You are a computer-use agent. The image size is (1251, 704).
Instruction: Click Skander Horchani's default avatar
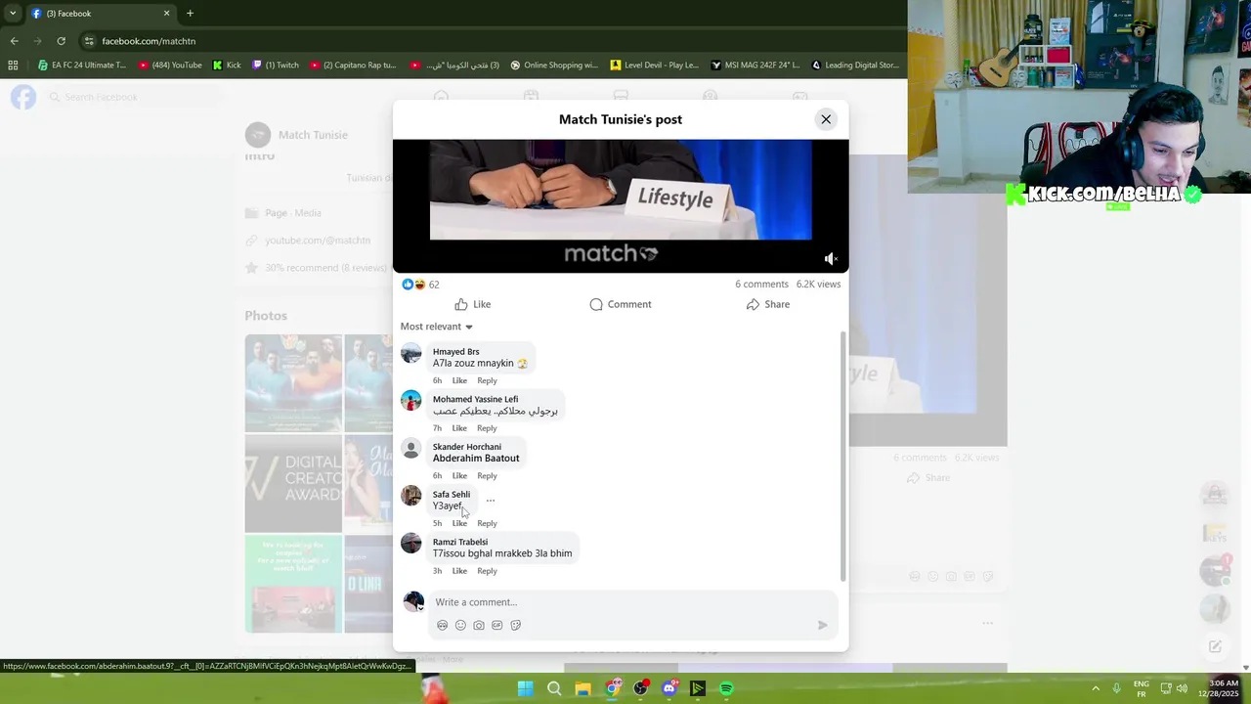click(411, 448)
